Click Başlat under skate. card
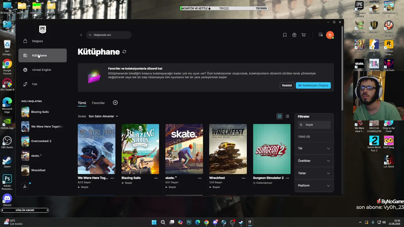404x227 pixels. [171, 187]
